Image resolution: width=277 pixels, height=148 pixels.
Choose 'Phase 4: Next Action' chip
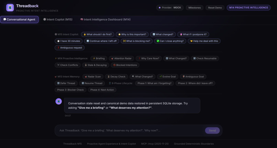point(102,90)
